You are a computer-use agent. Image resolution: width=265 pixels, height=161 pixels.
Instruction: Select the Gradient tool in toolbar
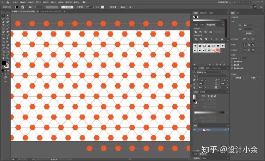pyautogui.click(x=8, y=45)
